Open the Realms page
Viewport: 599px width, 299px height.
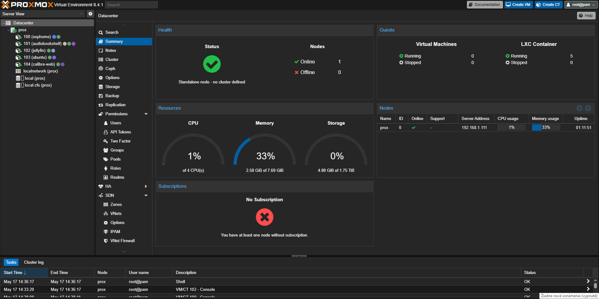124,178
